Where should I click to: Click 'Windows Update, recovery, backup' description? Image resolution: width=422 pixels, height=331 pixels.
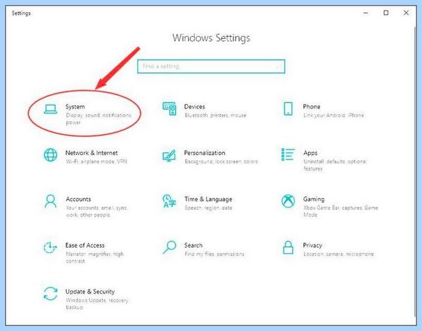[97, 304]
